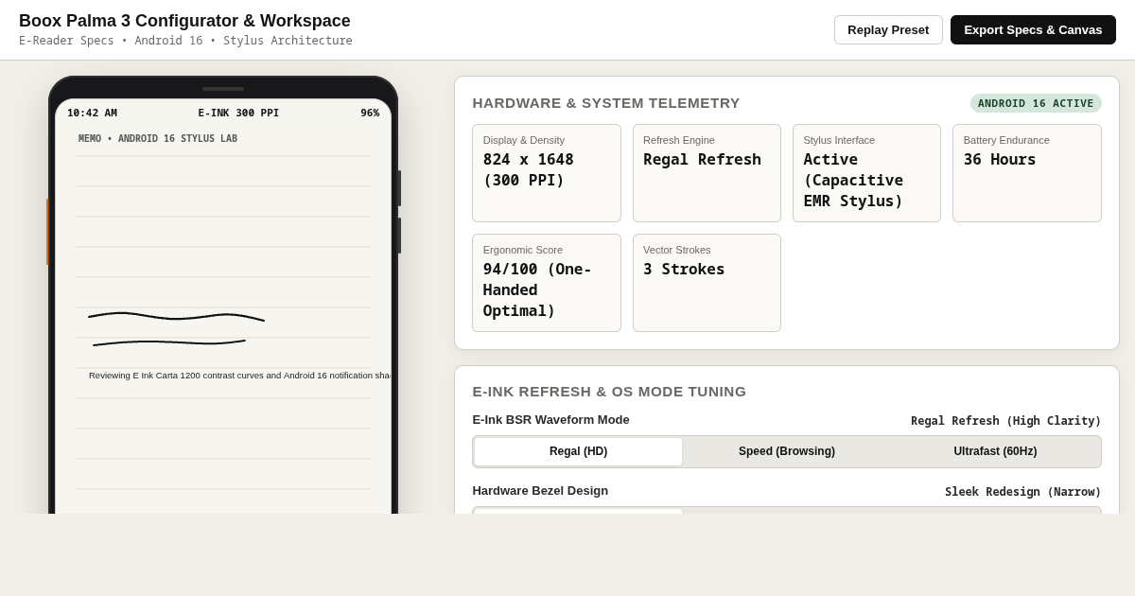Click the MEMO • ANDROID 16 STYLUS LAB heading
The height and width of the screenshot is (596, 1135).
point(158,139)
